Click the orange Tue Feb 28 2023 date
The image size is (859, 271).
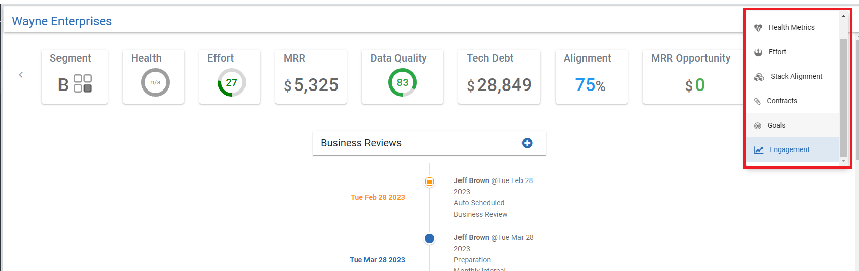click(x=378, y=197)
